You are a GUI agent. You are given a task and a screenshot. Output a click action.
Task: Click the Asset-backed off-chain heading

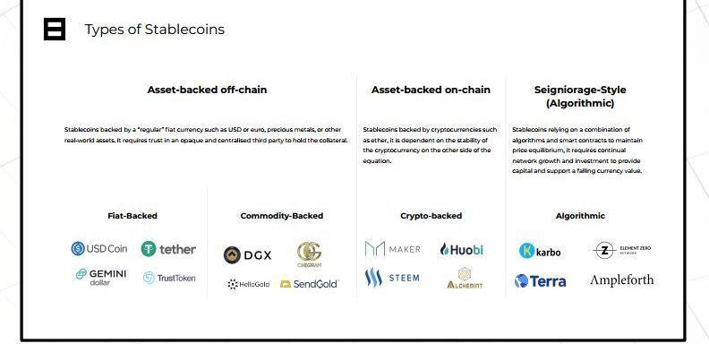coord(207,90)
